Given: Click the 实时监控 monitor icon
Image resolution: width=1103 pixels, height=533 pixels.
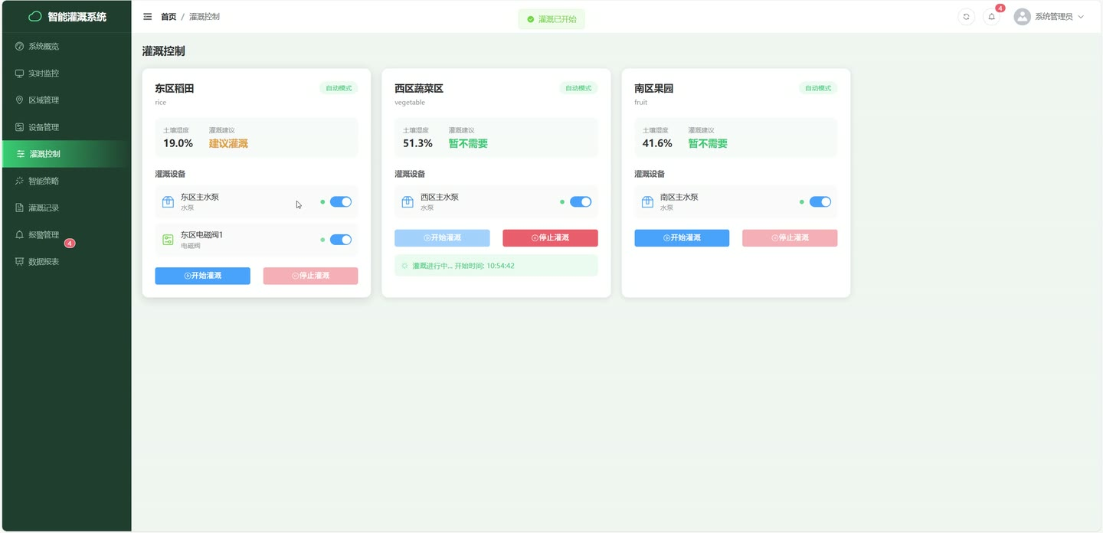Looking at the screenshot, I should (20, 74).
